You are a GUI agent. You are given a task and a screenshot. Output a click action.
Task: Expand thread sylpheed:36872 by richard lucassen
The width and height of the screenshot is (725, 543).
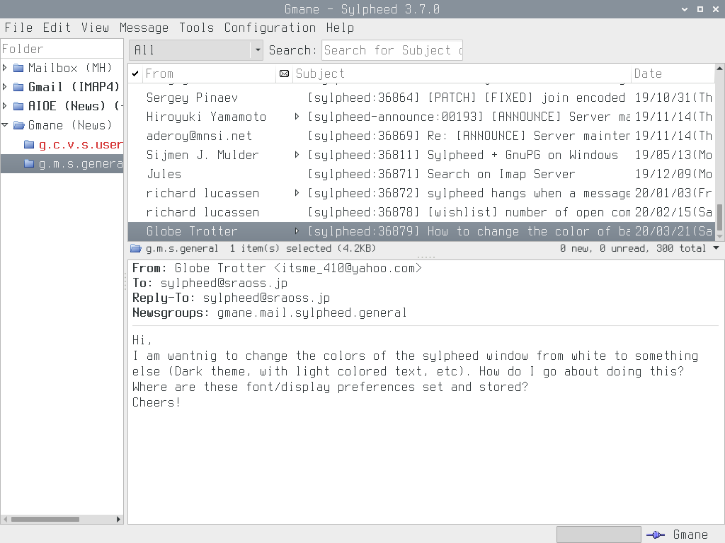point(297,193)
